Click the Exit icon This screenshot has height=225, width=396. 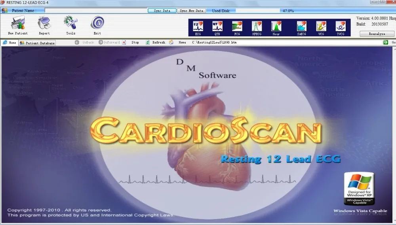pyautogui.click(x=97, y=25)
